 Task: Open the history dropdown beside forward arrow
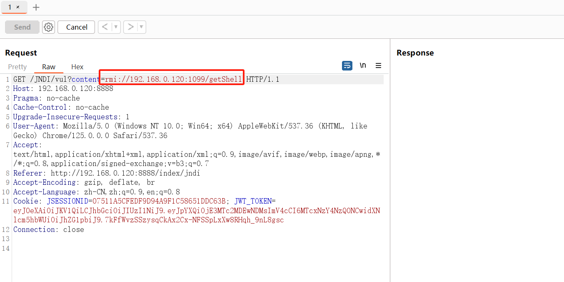[x=142, y=27]
